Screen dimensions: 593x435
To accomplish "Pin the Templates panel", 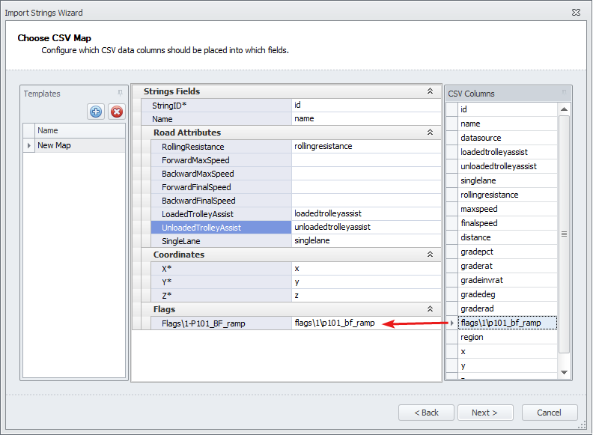I will (x=120, y=94).
